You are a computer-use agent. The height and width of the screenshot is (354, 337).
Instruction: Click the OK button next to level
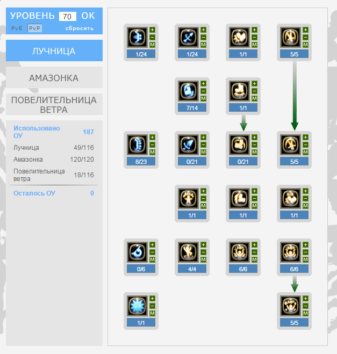88,16
